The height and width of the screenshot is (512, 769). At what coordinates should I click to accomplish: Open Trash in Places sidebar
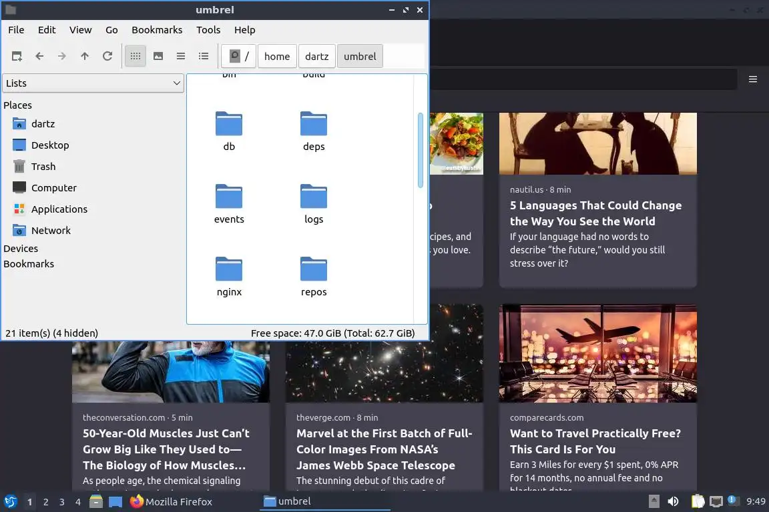click(43, 167)
